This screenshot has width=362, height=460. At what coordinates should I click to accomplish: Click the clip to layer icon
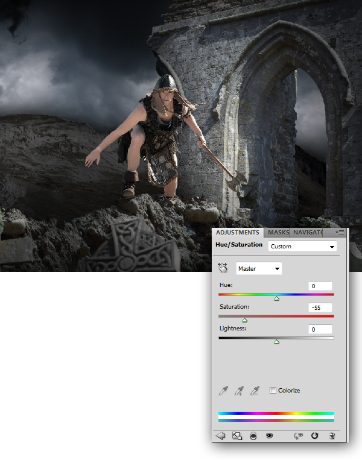tap(253, 436)
